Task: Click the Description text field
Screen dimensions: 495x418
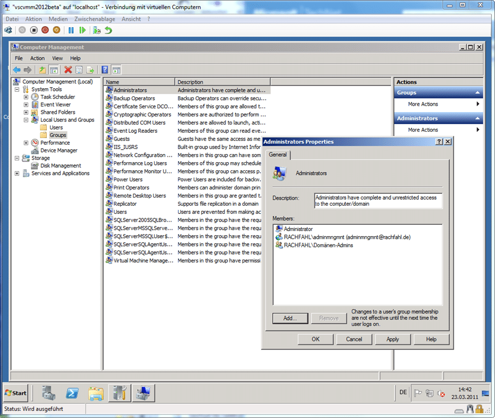Action: (x=378, y=201)
